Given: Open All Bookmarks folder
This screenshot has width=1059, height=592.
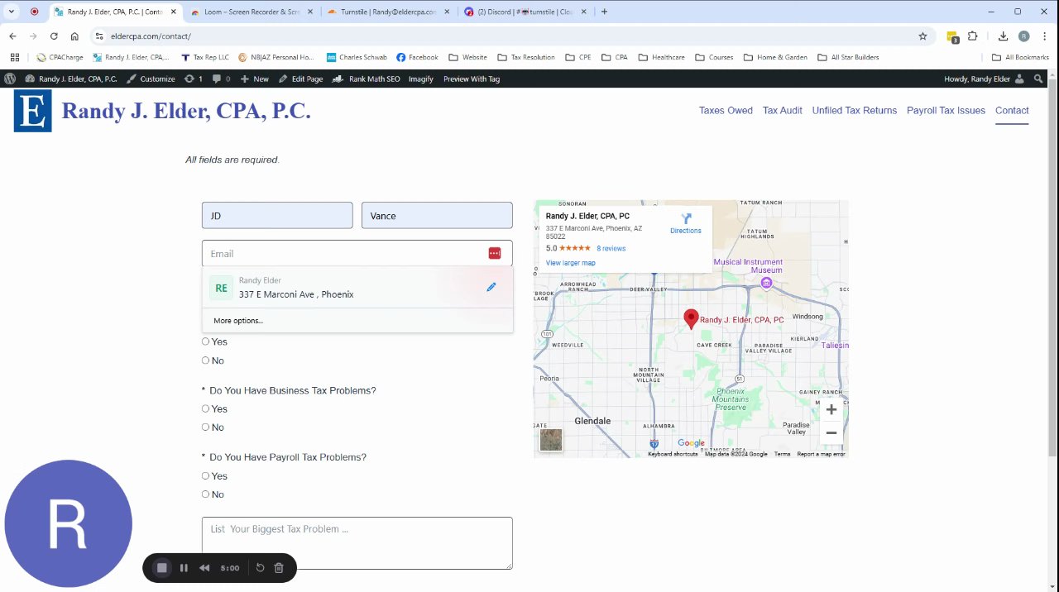Looking at the screenshot, I should click(1020, 57).
